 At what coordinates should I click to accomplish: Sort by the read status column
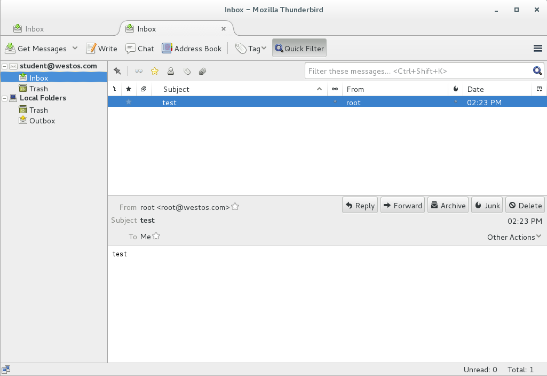(335, 89)
